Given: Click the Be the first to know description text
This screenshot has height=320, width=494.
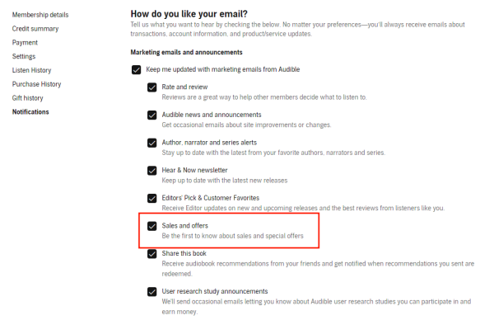Looking at the screenshot, I should click(232, 236).
